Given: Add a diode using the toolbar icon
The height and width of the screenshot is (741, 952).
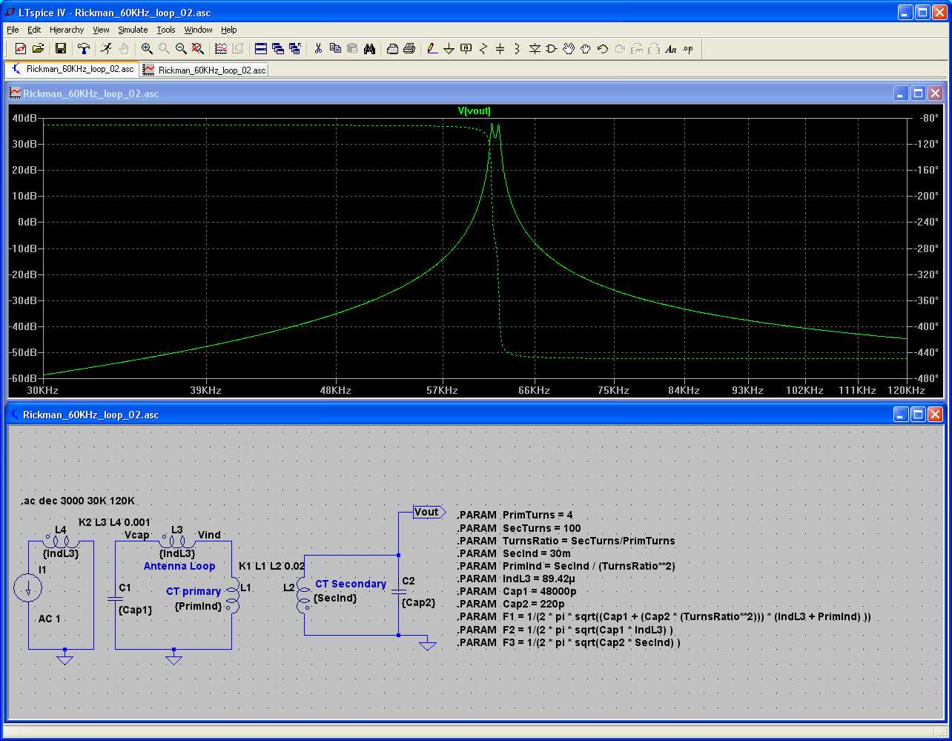Looking at the screenshot, I should pos(535,49).
